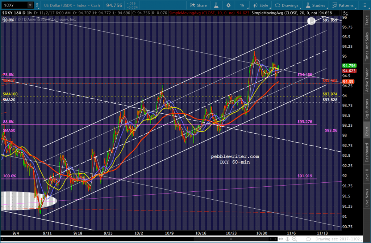Open chart settings gear icon
Image resolution: width=371 pixels, height=243 pixels.
click(228, 5)
